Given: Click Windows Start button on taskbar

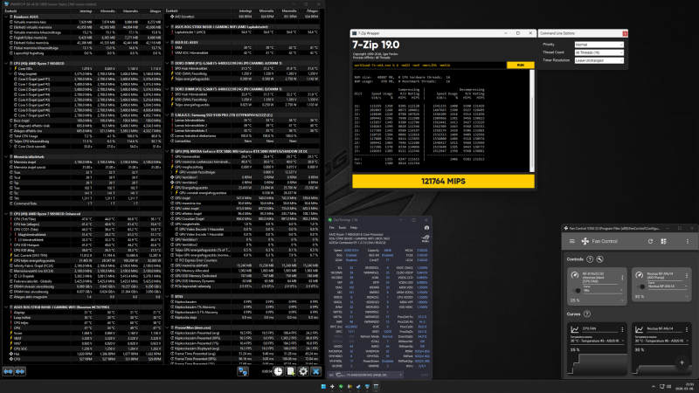Looking at the screenshot, I should [323, 386].
